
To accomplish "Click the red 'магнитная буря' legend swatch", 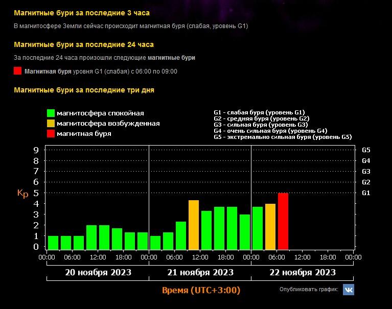I will (51, 133).
